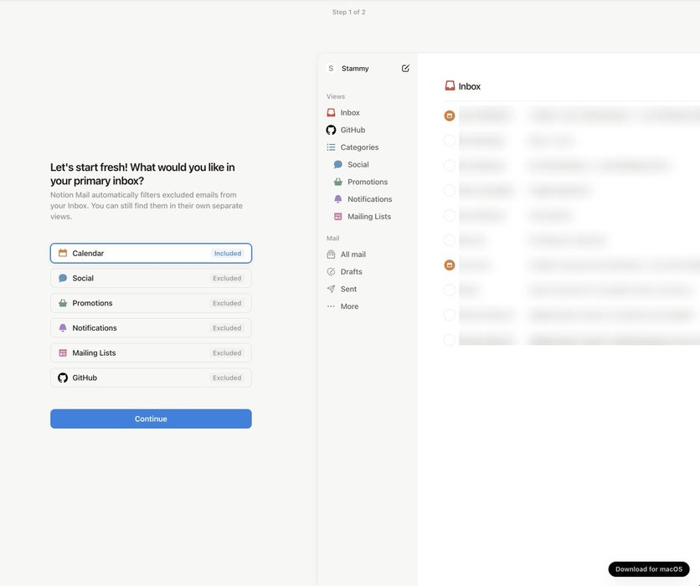Click the Step 1 of 2 indicator
This screenshot has height=586, width=700.
tap(348, 12)
